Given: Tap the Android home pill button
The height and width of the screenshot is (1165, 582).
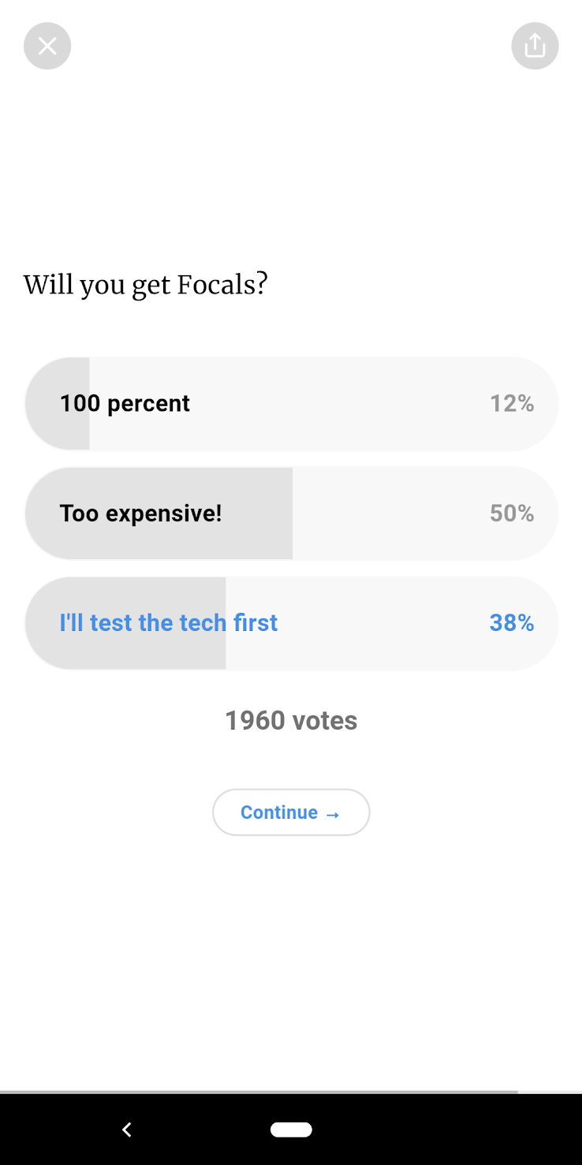Looking at the screenshot, I should [291, 1130].
